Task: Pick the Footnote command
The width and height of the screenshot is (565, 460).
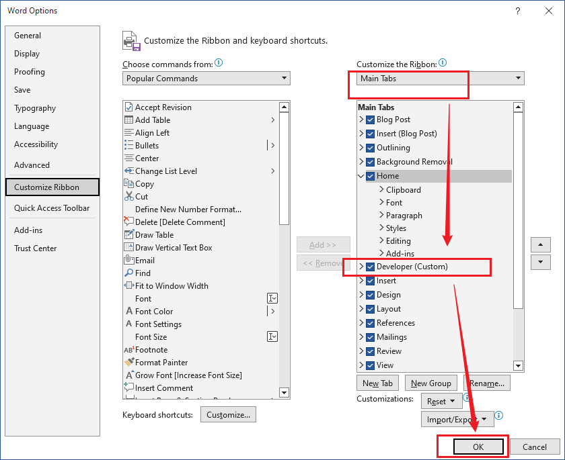Action: (200, 350)
